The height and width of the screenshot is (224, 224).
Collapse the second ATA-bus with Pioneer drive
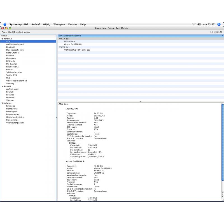pos(60,47)
